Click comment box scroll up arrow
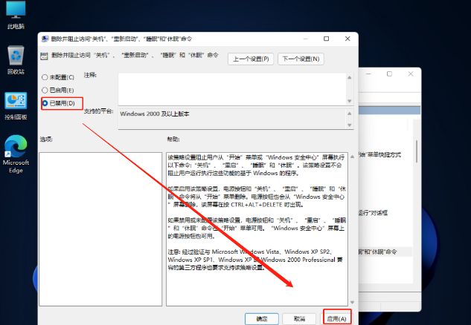Image resolution: width=471 pixels, height=325 pixels. click(x=350, y=77)
